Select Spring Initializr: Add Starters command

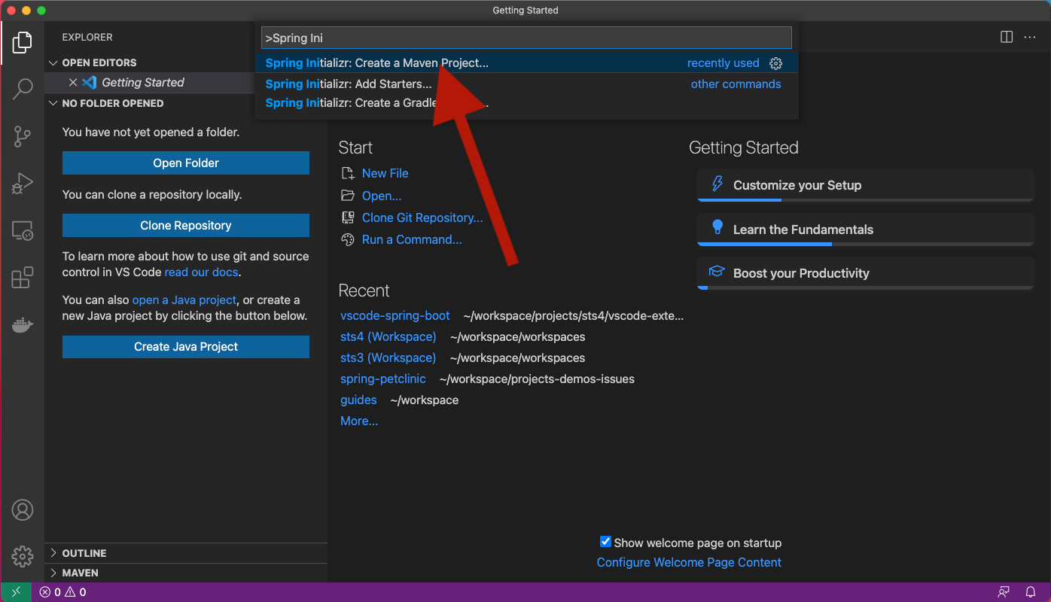pos(526,84)
